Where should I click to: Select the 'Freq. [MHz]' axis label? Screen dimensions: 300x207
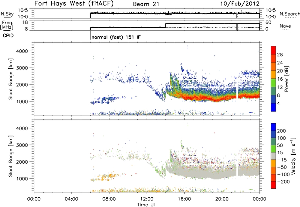pos(7,25)
